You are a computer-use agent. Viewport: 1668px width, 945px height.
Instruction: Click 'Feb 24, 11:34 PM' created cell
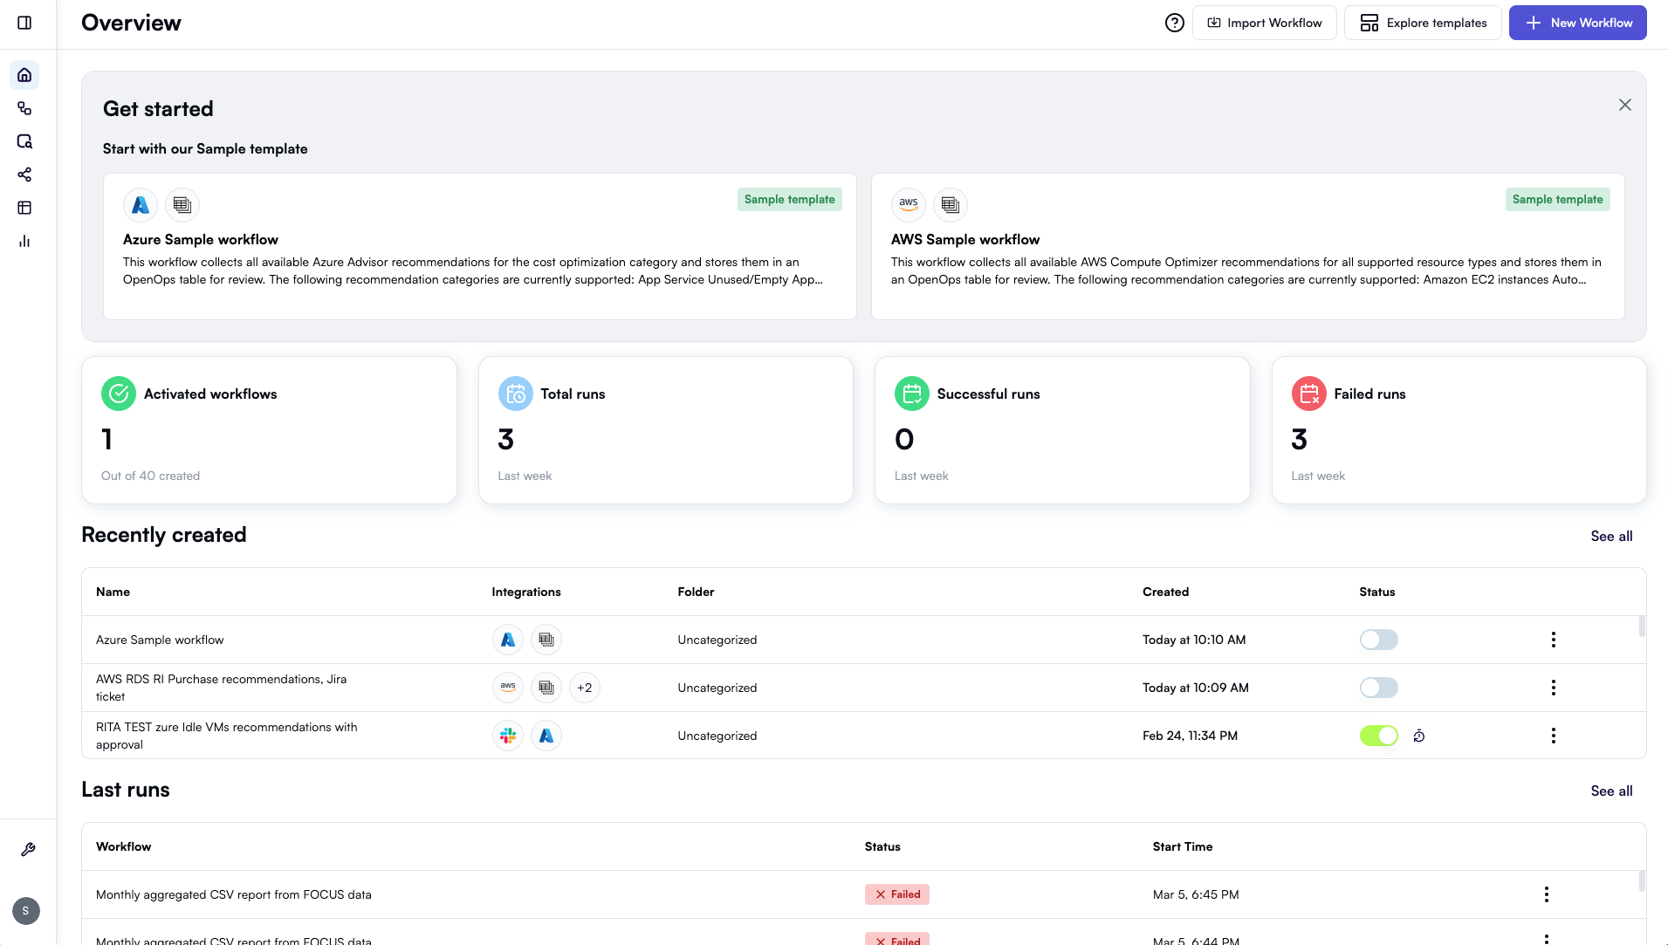(1190, 736)
